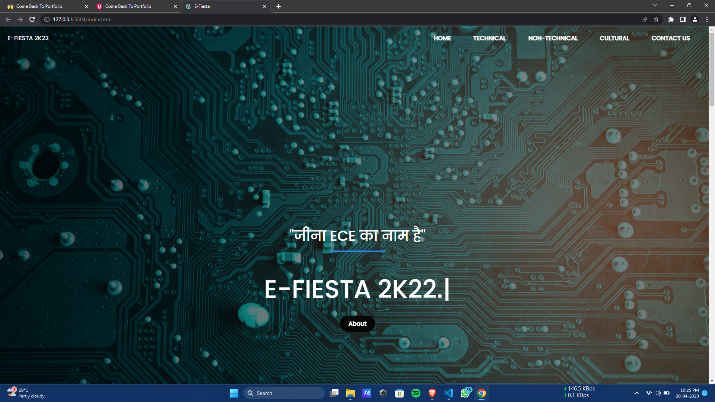This screenshot has width=715, height=402.
Task: Share this page icon in address bar
Action: click(x=644, y=19)
